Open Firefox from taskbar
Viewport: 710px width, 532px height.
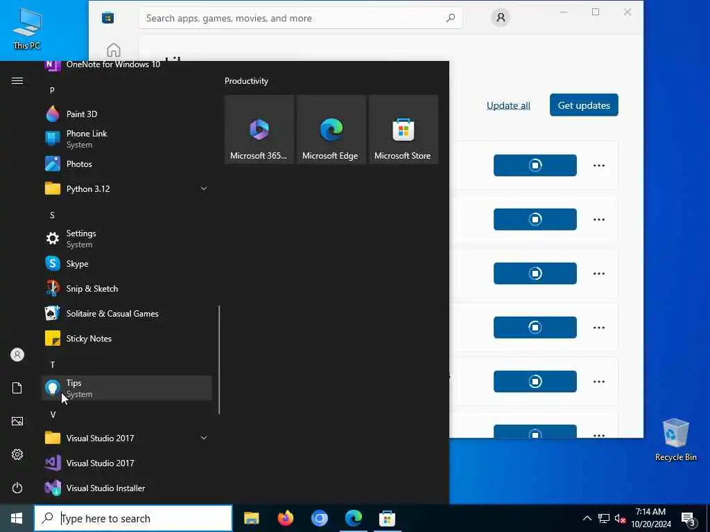285,518
